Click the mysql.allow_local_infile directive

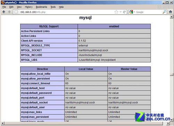(36, 74)
